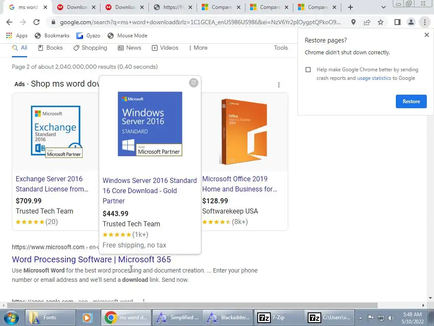
Task: Open the search Tools options
Action: click(281, 48)
